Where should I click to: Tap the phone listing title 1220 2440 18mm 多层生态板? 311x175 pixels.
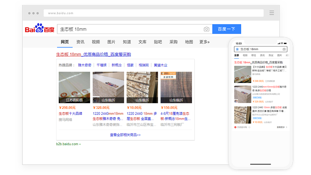[269, 109]
